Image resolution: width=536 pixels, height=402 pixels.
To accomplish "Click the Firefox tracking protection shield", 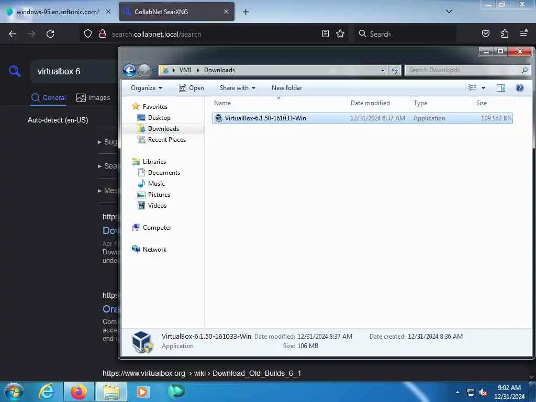I will [88, 34].
